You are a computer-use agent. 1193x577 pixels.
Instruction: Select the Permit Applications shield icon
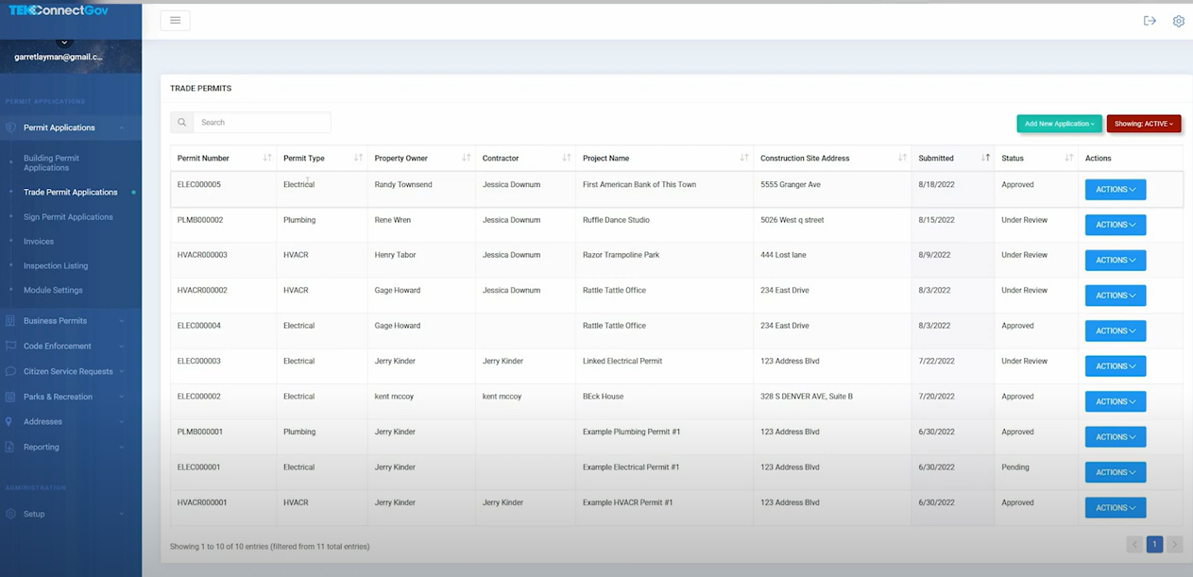click(9, 127)
